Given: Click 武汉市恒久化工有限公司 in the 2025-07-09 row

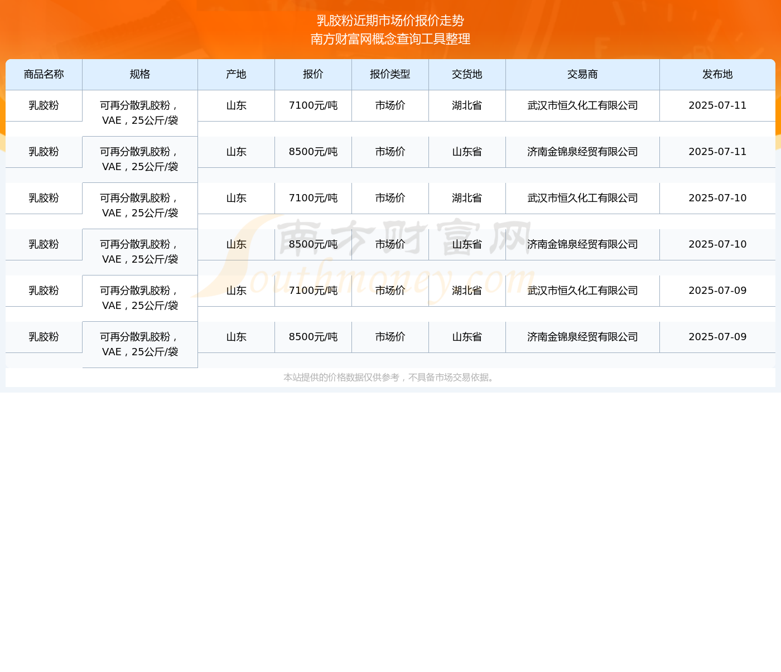Looking at the screenshot, I should click(x=583, y=291).
